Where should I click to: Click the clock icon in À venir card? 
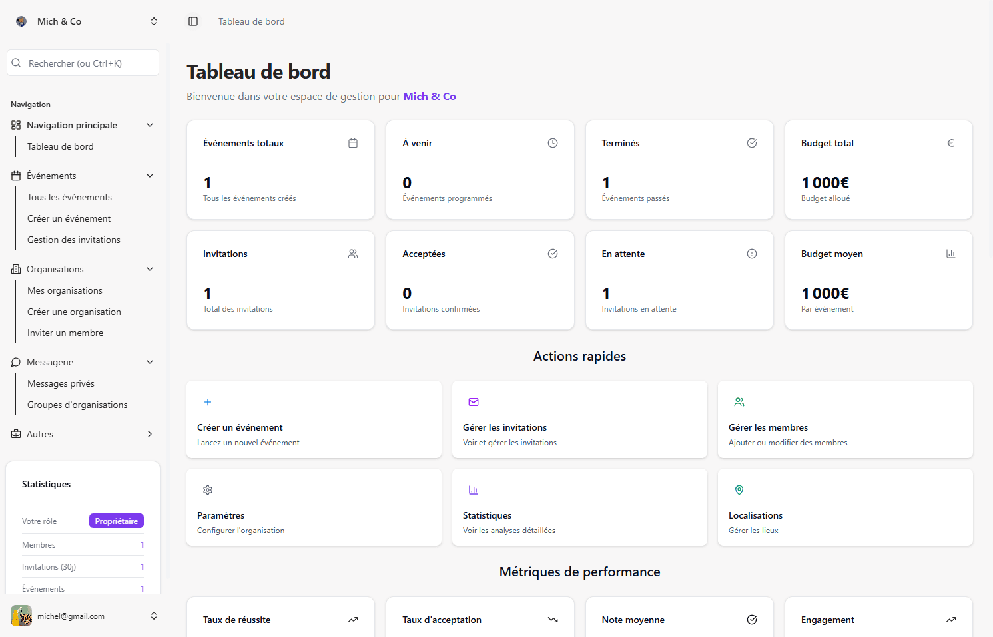552,143
